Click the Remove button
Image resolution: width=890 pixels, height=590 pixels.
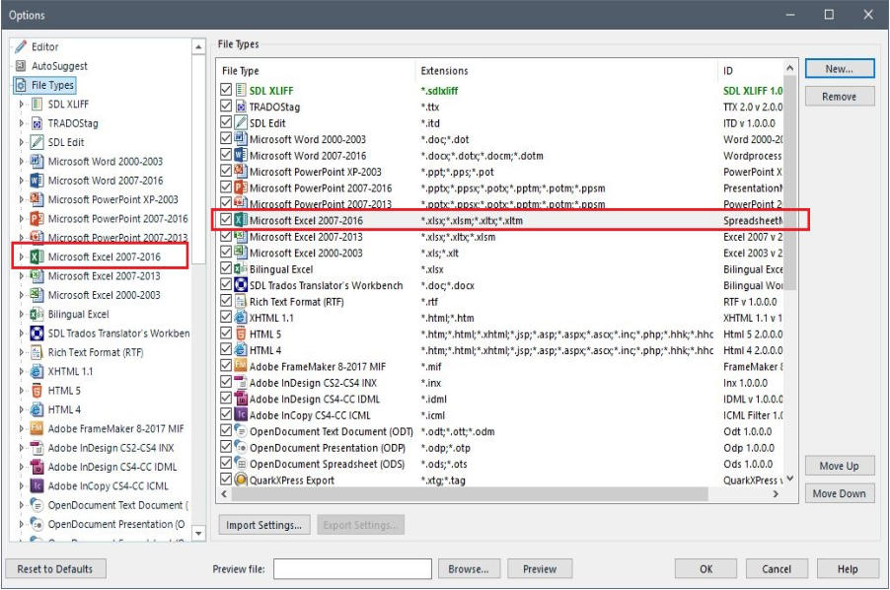pyautogui.click(x=840, y=97)
